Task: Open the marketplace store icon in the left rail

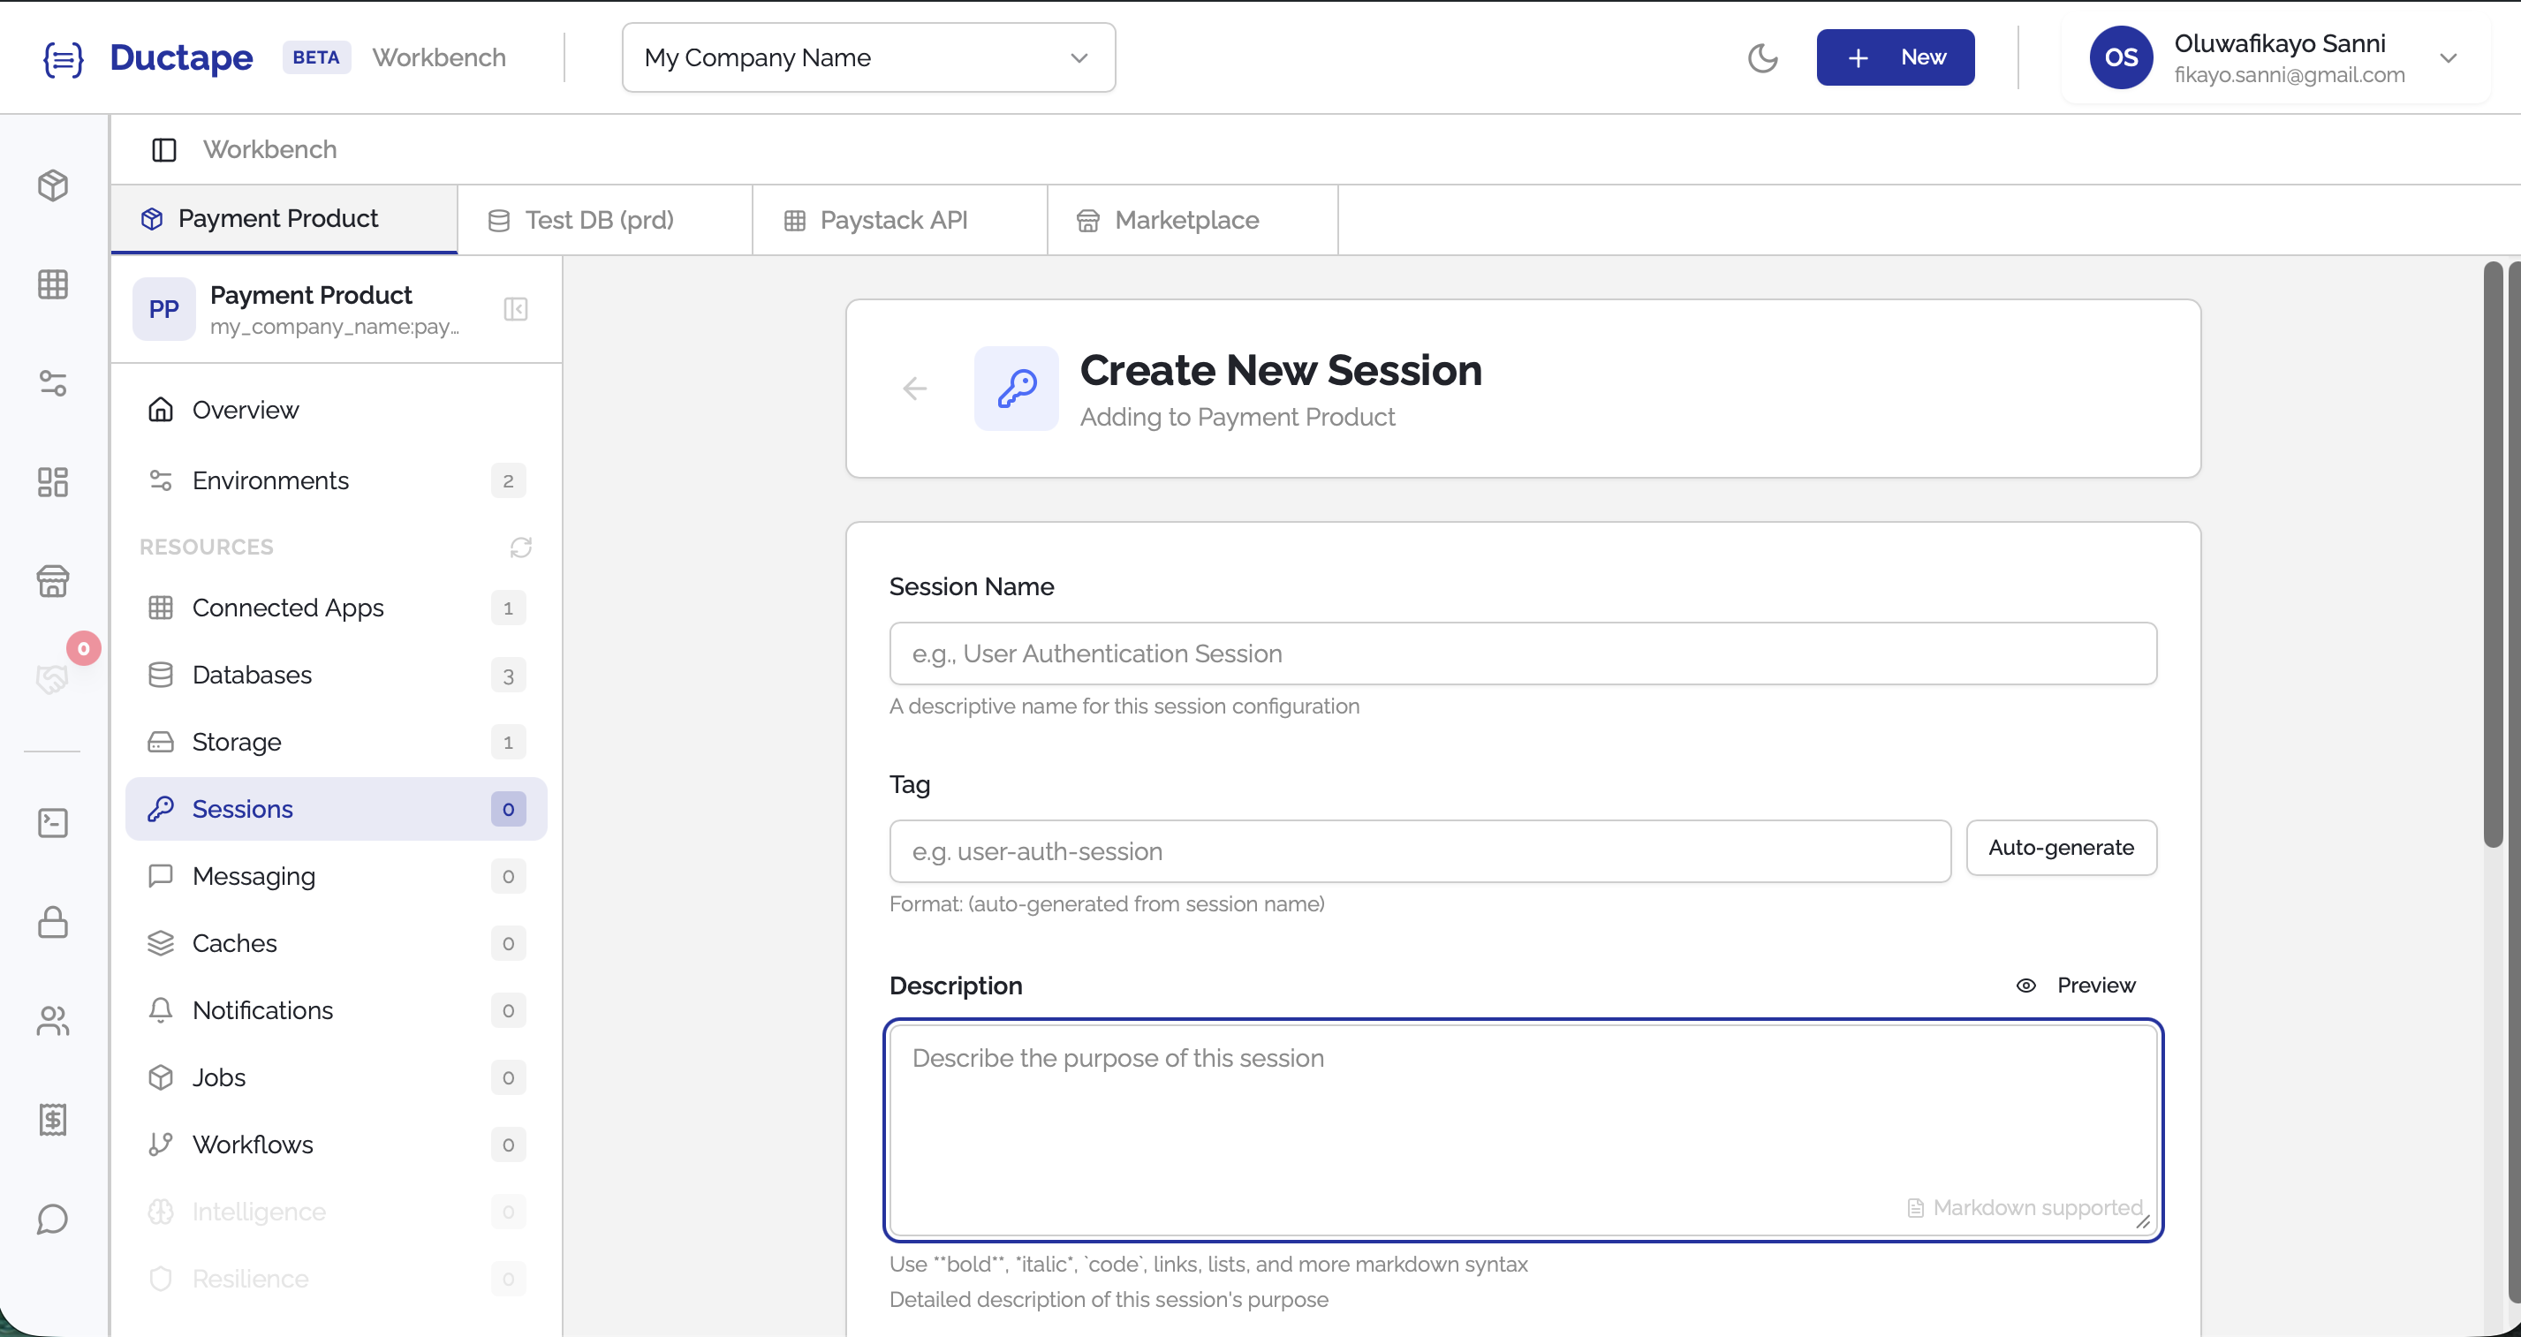Action: (x=53, y=581)
